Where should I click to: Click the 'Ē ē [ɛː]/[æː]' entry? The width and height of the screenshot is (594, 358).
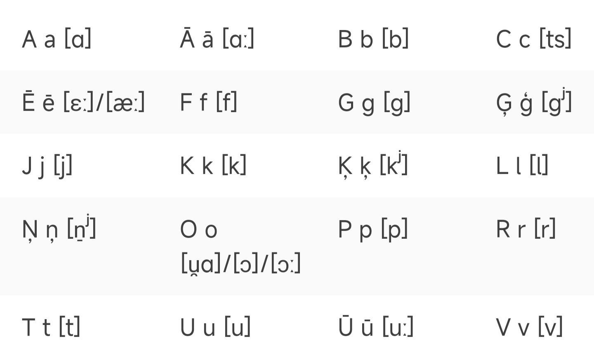pyautogui.click(x=83, y=101)
